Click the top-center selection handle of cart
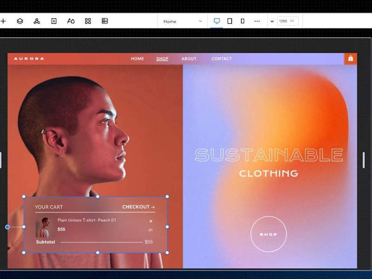Screen dimensions: 372x279 (x=98, y=196)
